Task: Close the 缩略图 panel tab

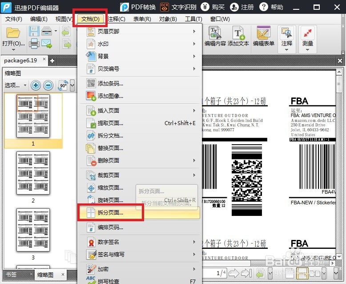Action: (x=63, y=275)
